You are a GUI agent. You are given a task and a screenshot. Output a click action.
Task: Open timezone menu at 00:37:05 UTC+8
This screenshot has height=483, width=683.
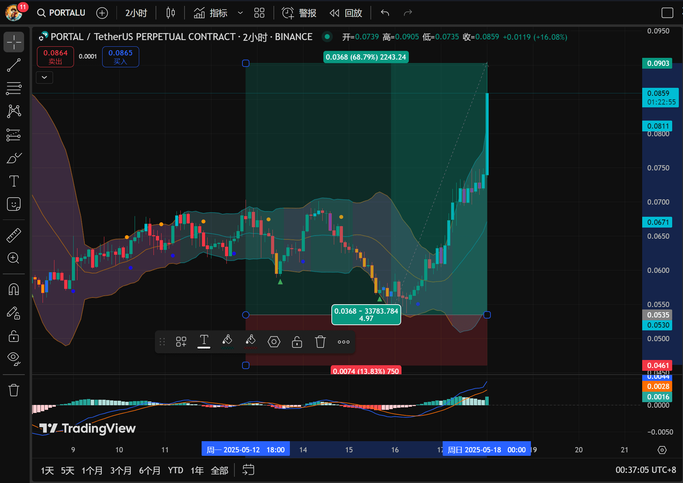pos(645,470)
